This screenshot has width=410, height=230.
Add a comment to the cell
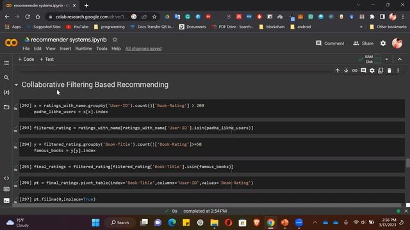click(363, 70)
